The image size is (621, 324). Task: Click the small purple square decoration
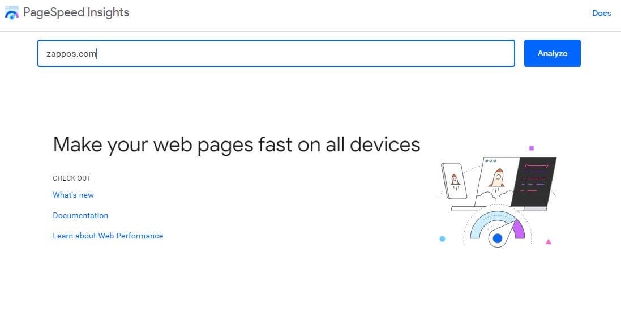532,148
